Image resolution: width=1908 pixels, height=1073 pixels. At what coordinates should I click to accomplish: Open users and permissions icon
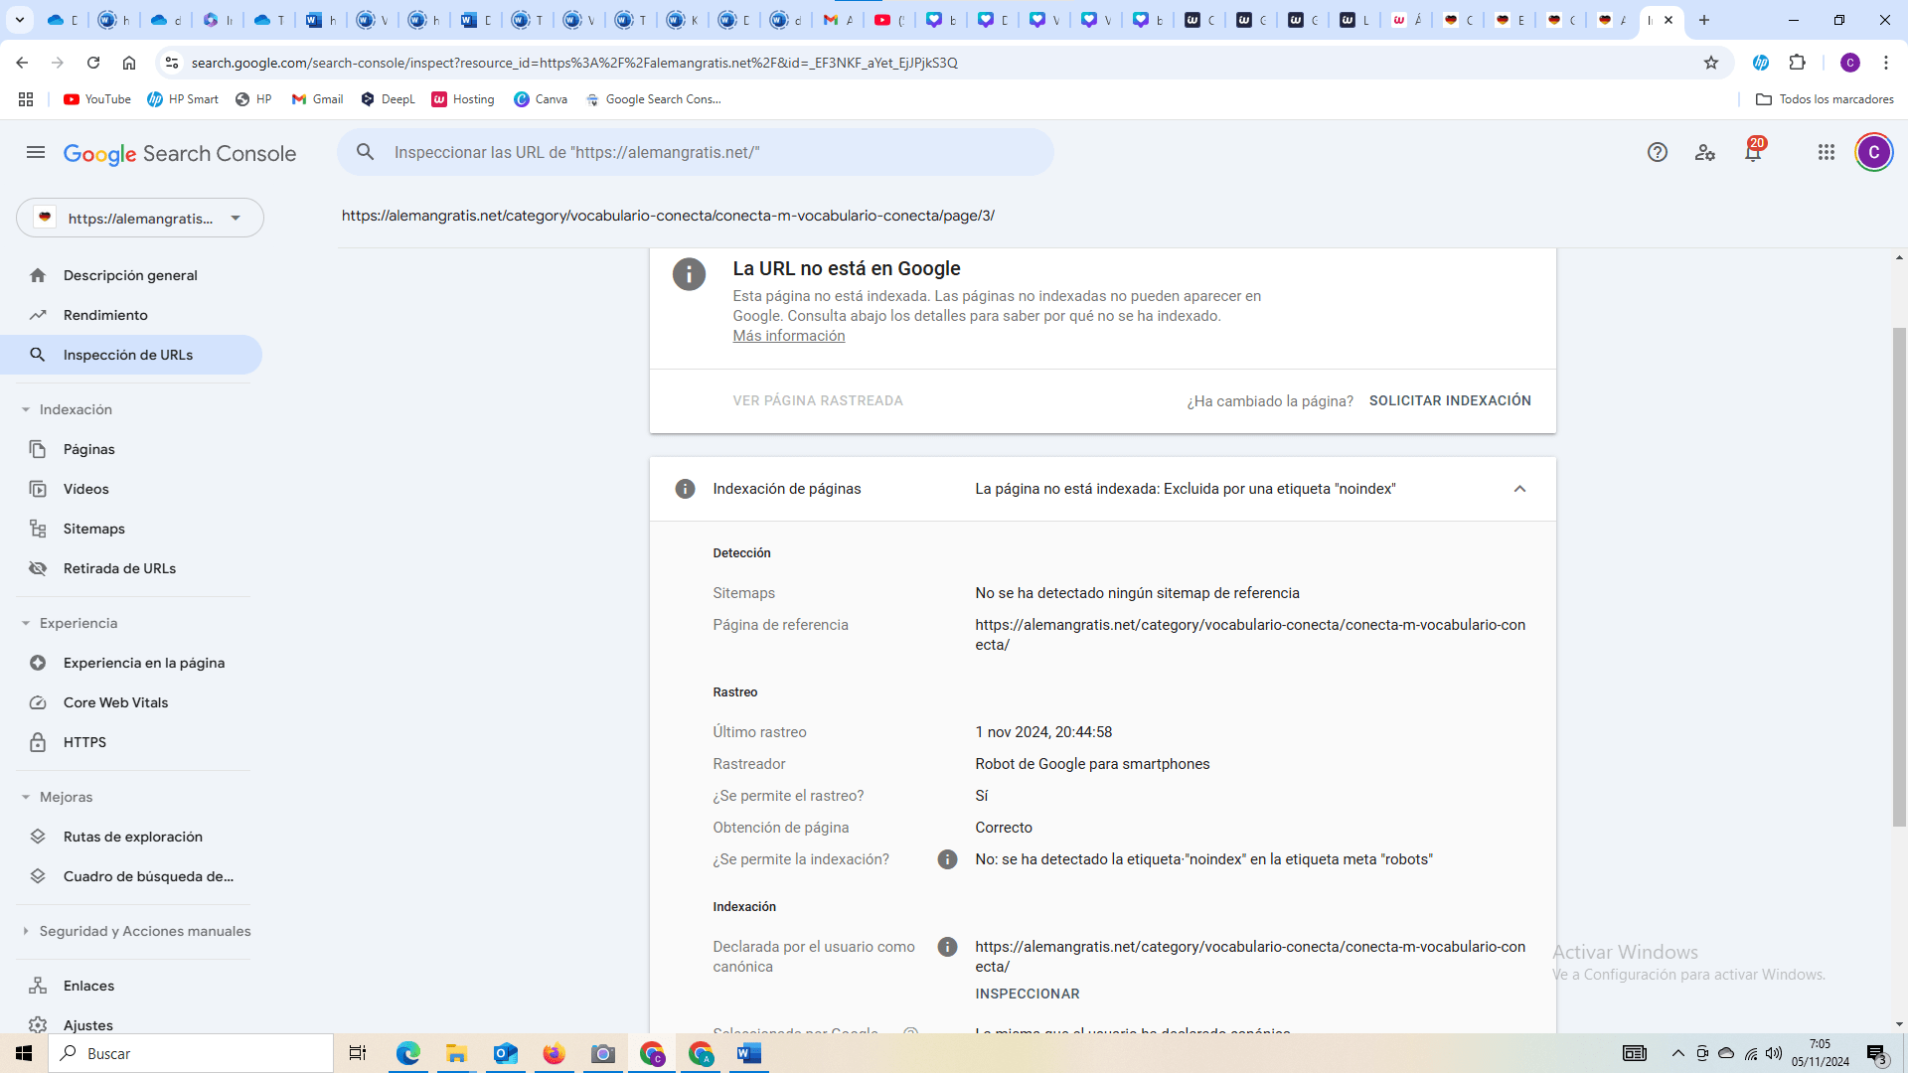[x=1705, y=152]
